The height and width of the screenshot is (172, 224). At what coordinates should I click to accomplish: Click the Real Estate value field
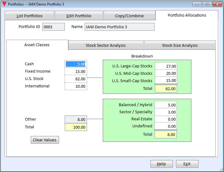click(x=166, y=119)
